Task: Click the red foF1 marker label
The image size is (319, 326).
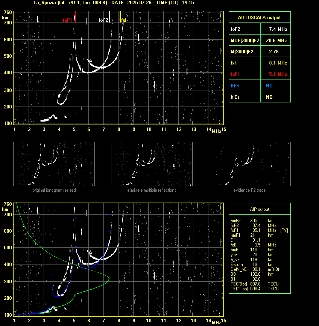Action: click(x=67, y=20)
